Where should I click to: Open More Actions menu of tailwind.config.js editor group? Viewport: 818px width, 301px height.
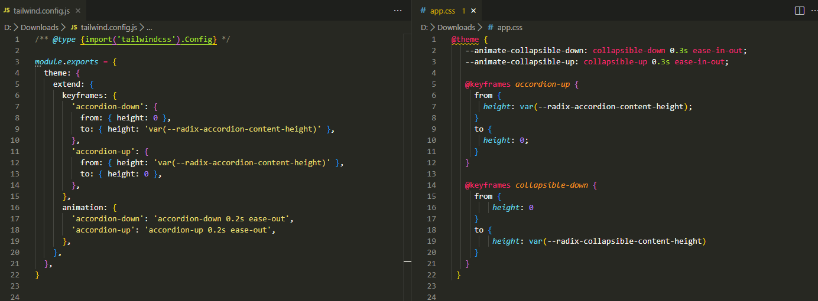[397, 11]
